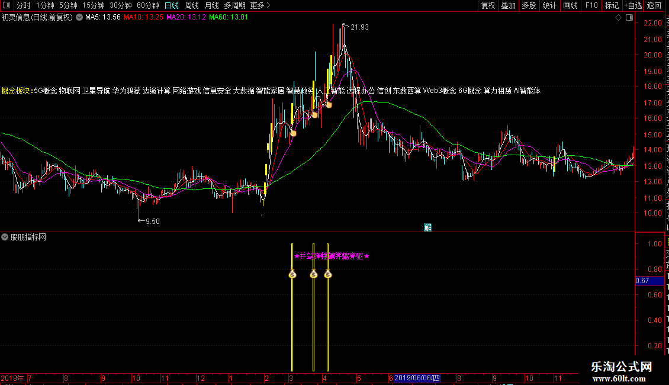Click the 物联网 concept tag
The height and width of the screenshot is (385, 669).
point(69,91)
